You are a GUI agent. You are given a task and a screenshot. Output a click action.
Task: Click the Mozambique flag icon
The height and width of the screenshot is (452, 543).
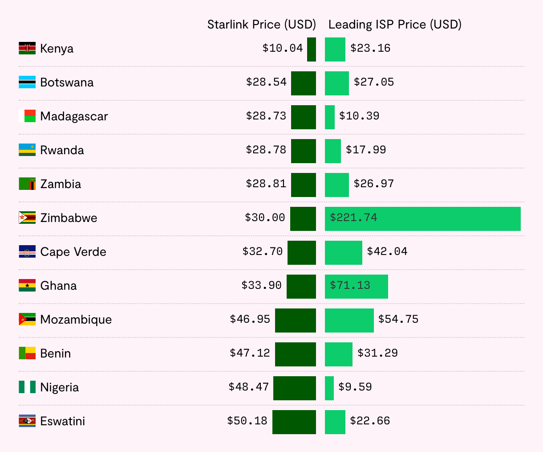(27, 319)
